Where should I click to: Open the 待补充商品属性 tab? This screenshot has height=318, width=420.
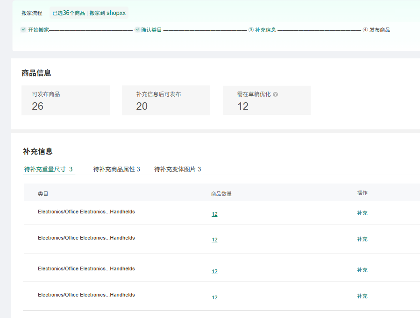pyautogui.click(x=116, y=169)
